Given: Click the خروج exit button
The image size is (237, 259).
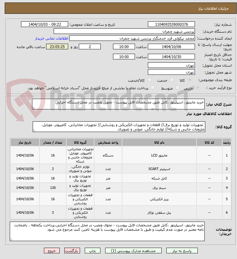Looking at the screenshot, I should coord(51,251).
